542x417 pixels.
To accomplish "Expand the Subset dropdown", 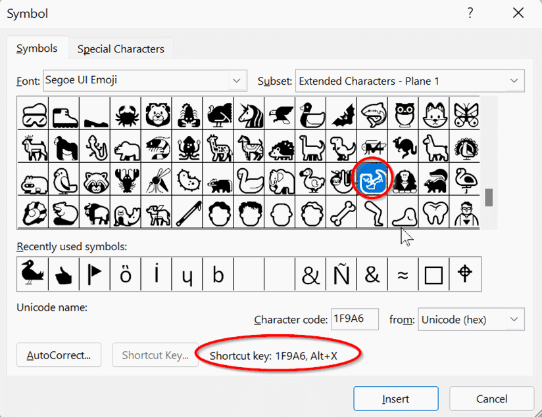I will click(513, 81).
